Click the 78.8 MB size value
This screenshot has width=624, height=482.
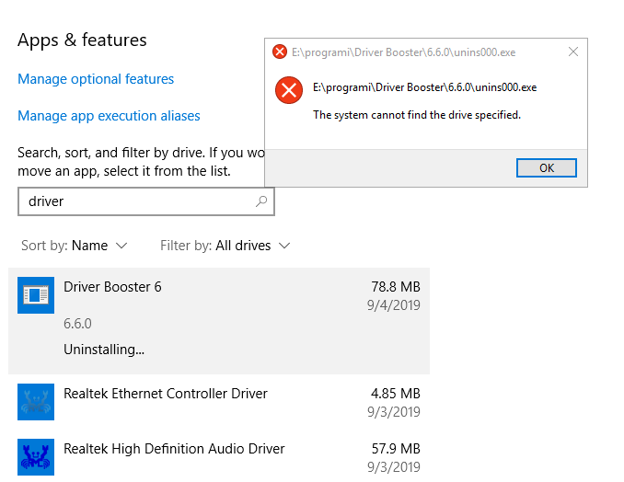(396, 287)
